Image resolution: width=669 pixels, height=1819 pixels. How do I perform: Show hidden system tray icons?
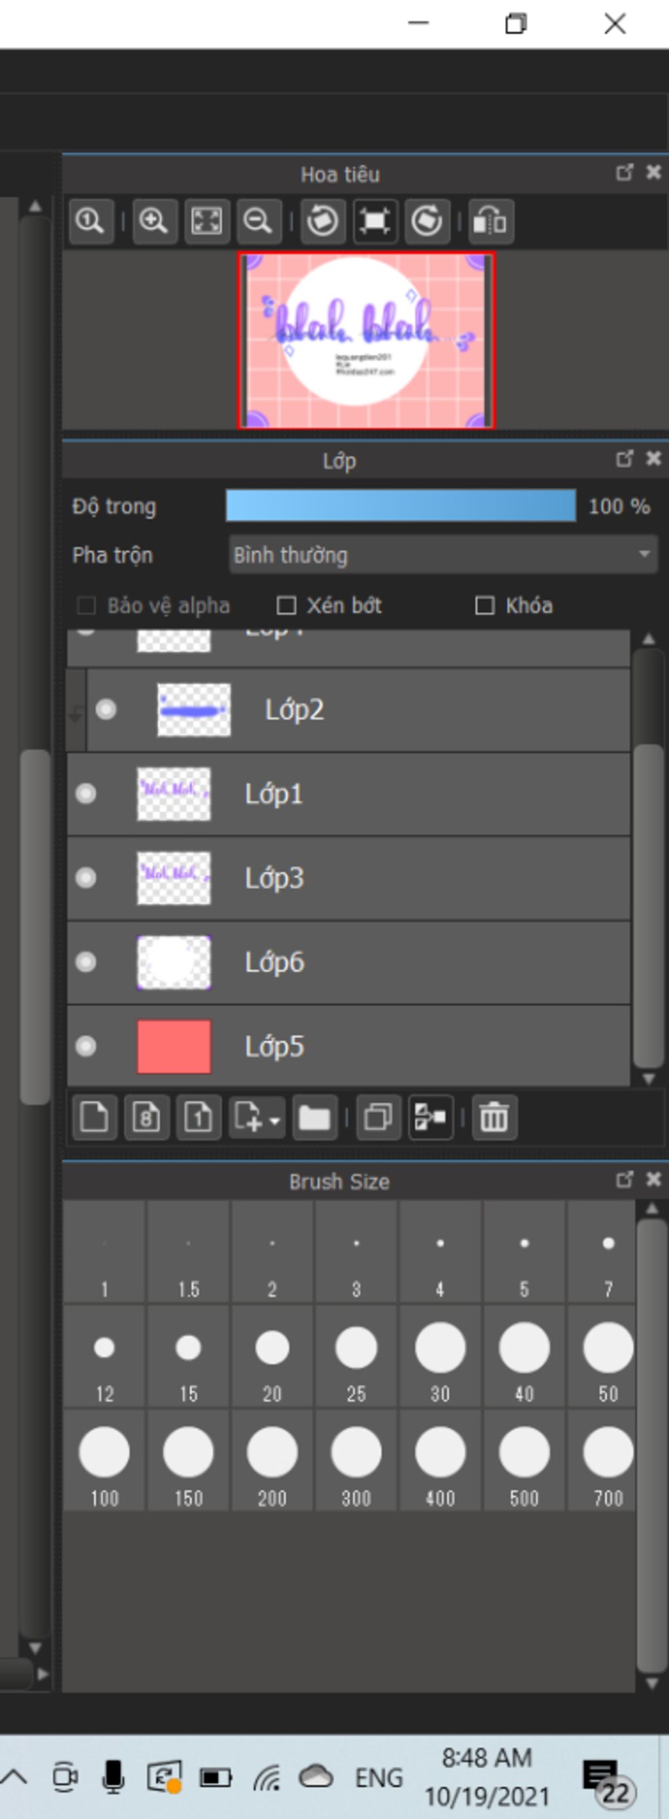(x=16, y=1776)
